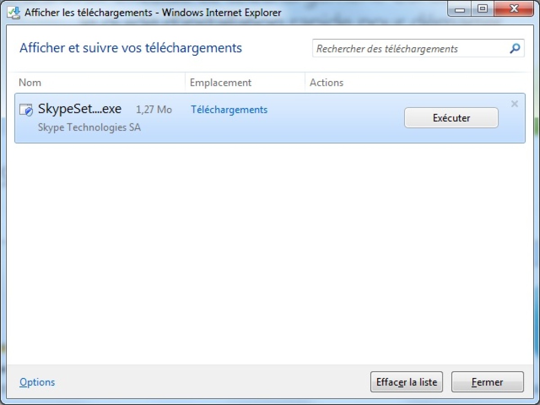Viewport: 540px width, 405px height.
Task: Run the SkypeSetup download with Exécuter
Action: [451, 118]
